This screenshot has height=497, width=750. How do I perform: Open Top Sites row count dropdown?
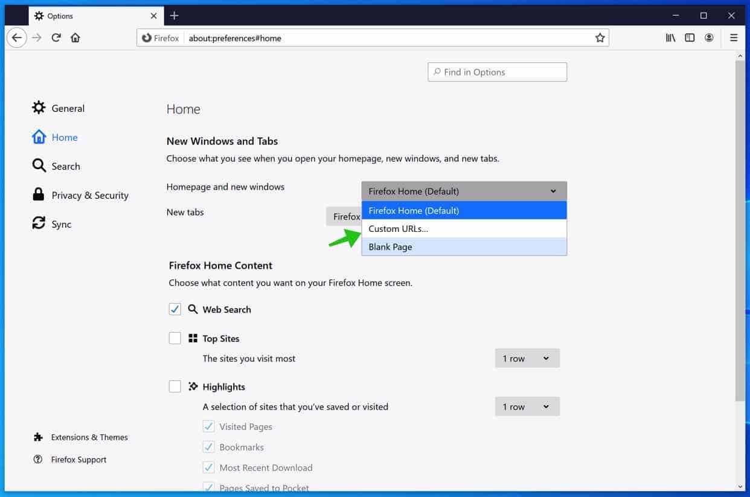coord(527,358)
